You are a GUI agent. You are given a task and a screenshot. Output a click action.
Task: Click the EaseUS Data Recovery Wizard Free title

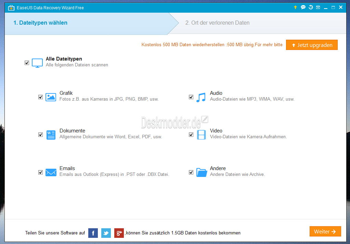[x=50, y=8]
